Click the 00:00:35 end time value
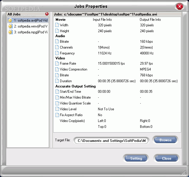The height and width of the screenshot is (177, 189). click(146, 92)
